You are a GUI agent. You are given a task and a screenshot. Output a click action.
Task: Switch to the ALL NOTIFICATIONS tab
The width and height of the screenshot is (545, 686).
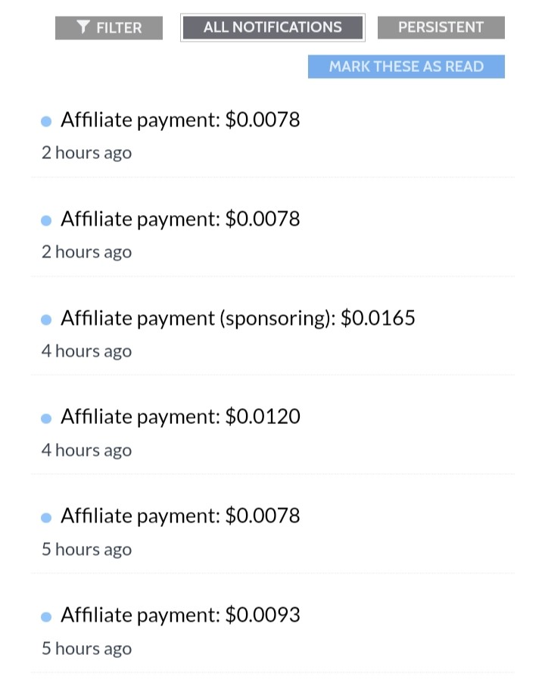tap(272, 27)
